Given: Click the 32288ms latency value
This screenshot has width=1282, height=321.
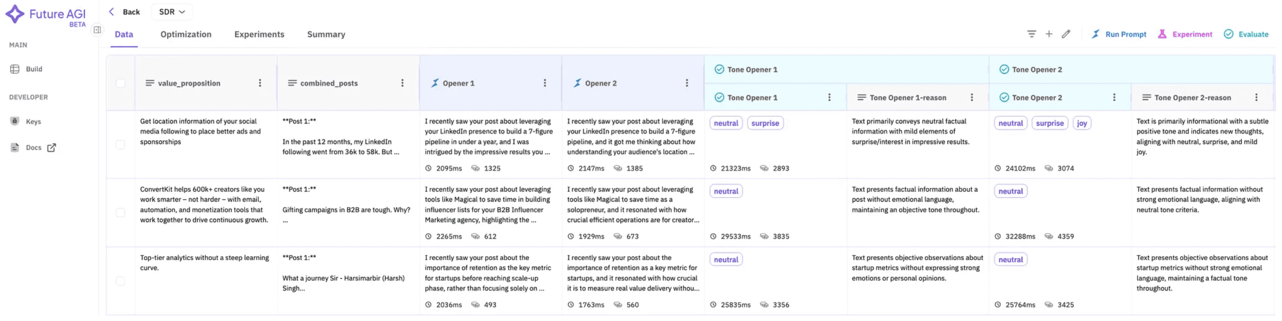Looking at the screenshot, I should pos(1020,237).
